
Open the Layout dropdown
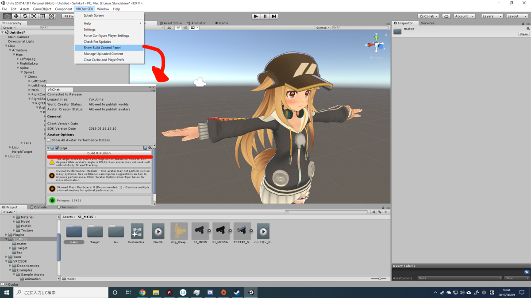point(516,16)
